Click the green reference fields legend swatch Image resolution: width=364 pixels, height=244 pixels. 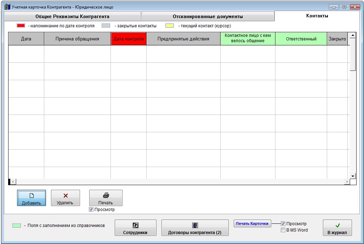click(17, 226)
